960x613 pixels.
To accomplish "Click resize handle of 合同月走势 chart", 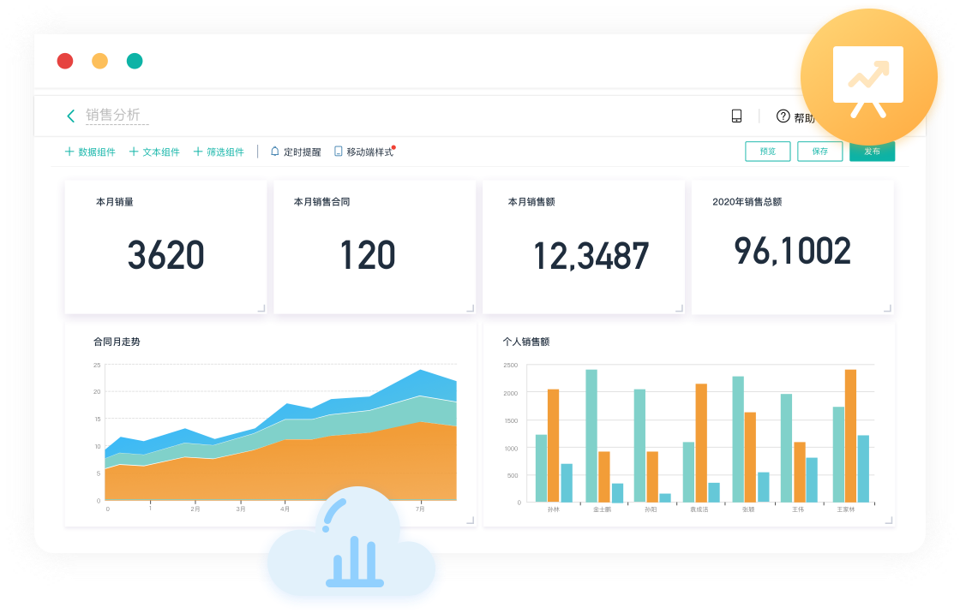I will [470, 521].
